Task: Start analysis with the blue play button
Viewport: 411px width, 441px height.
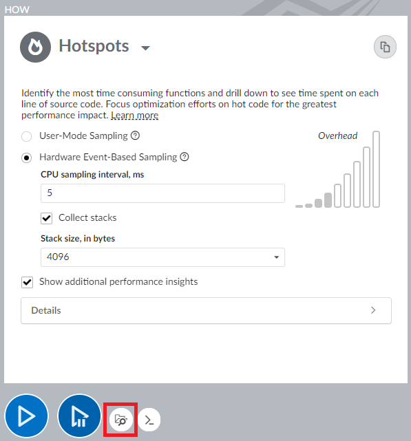Action: coord(27,416)
